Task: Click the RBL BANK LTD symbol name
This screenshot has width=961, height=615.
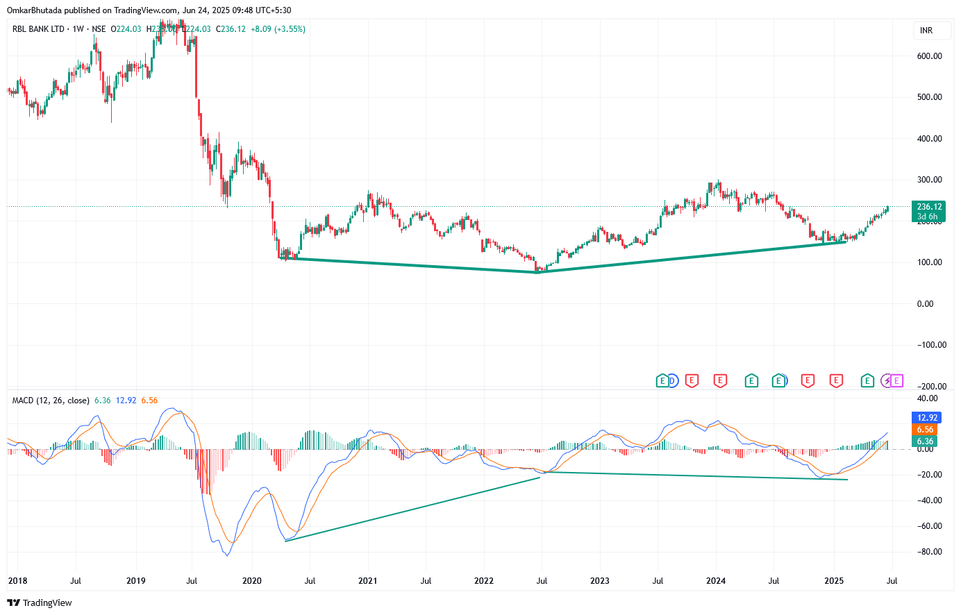Action: click(x=38, y=29)
